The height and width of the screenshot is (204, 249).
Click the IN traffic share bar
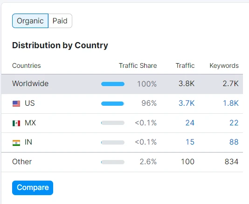113,142
